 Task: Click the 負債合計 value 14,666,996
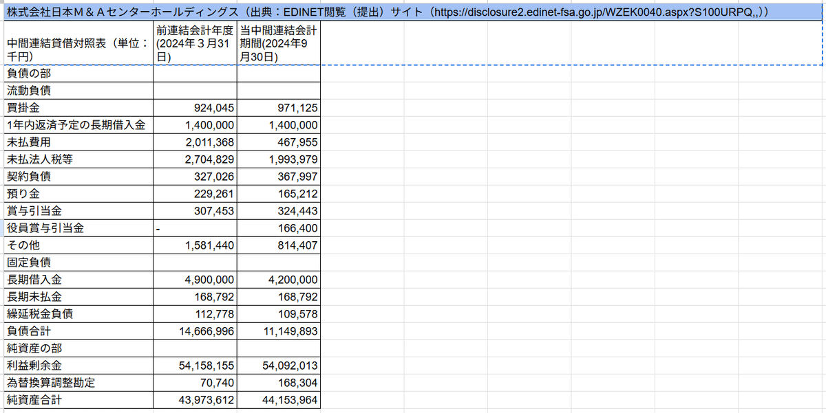(x=195, y=331)
